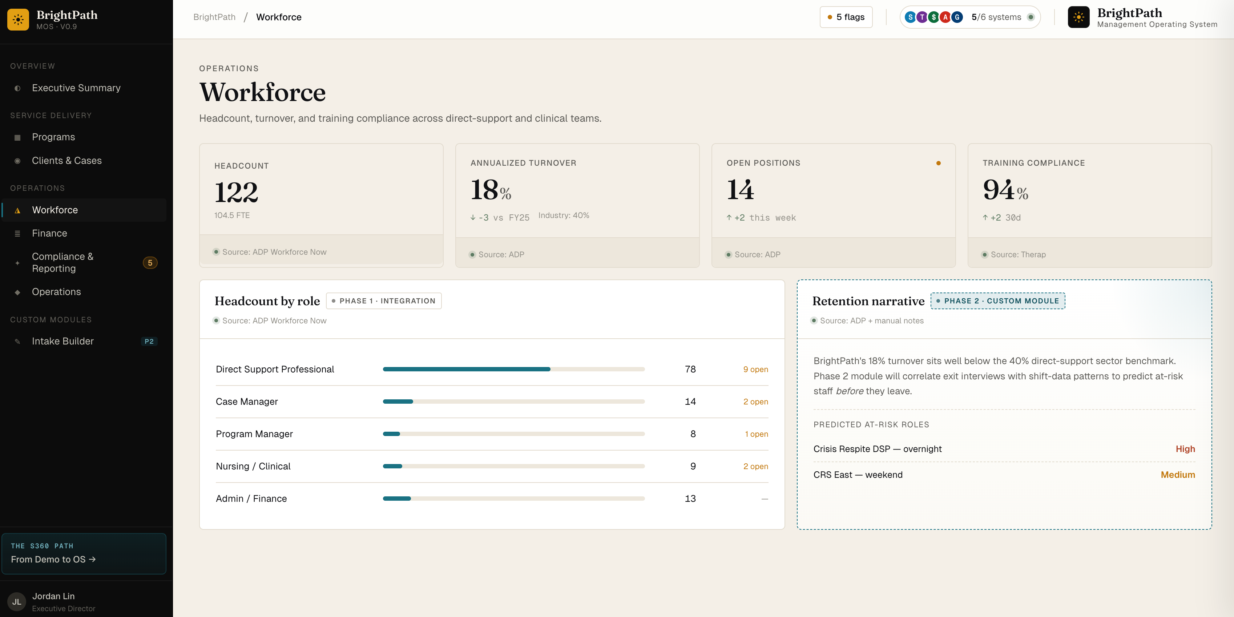Click the BrightPath breadcrumb link
Image resolution: width=1234 pixels, height=617 pixels.
214,17
